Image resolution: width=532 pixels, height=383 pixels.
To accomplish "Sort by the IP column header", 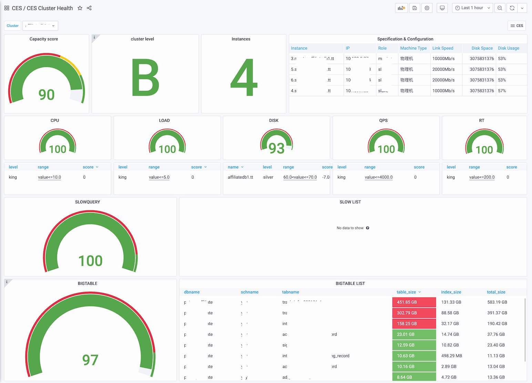I will pos(348,48).
